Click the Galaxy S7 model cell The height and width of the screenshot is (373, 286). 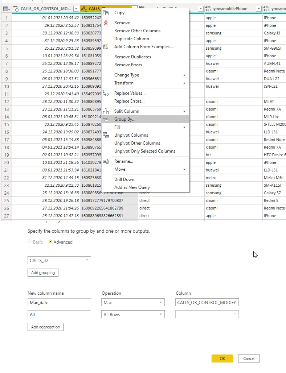pos(274,193)
